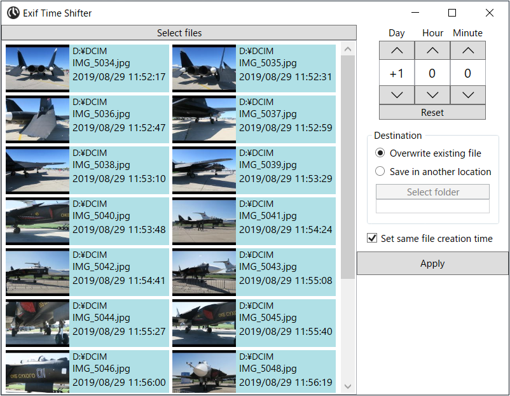Click the destination folder path field

[x=432, y=206]
